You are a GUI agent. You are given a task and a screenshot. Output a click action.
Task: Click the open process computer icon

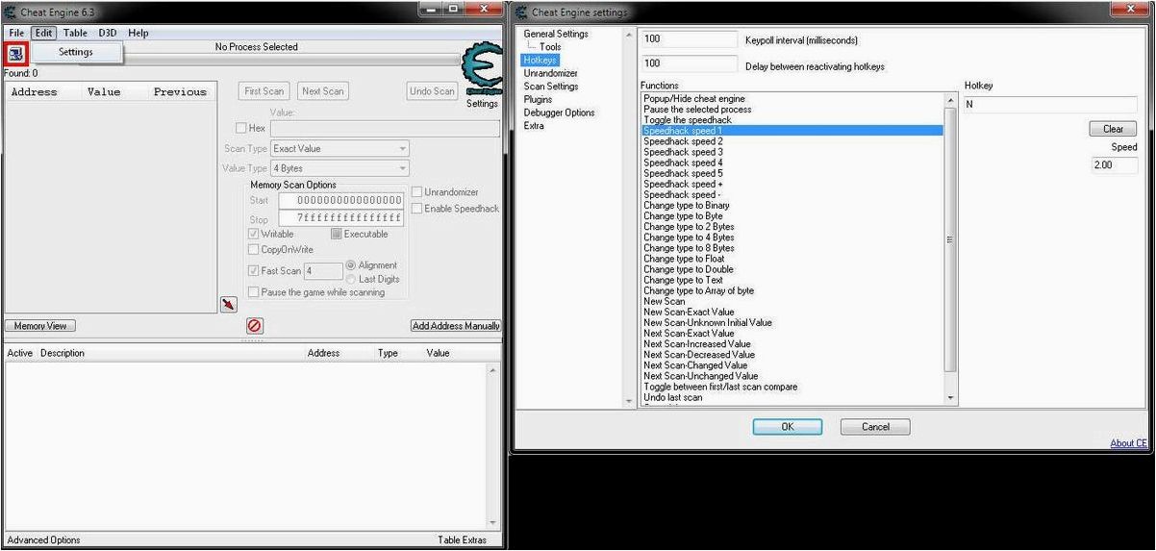point(16,54)
